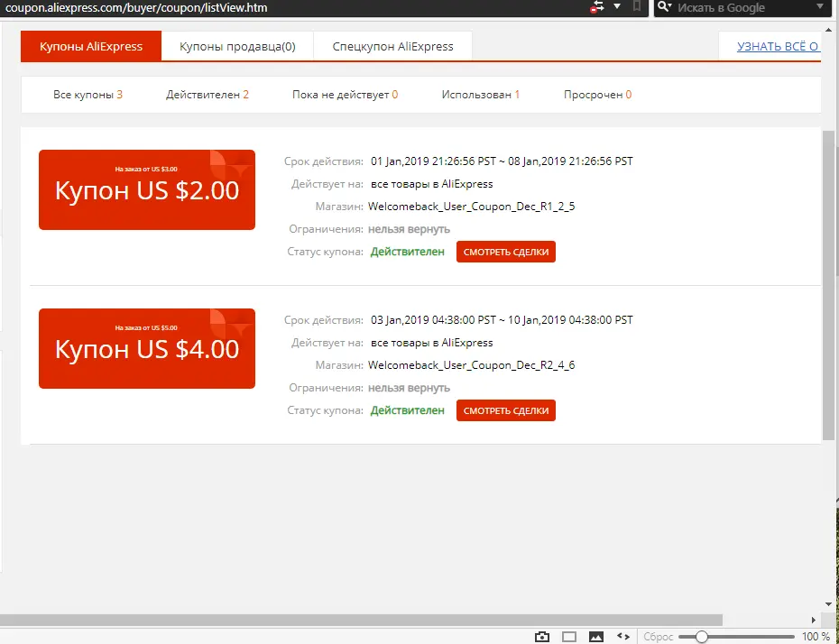
Task: Click the zoom slider handle
Action: point(701,637)
